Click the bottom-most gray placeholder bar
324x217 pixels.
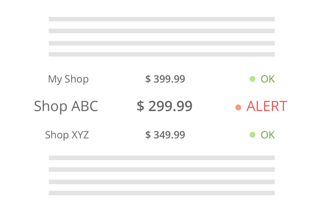click(162, 193)
